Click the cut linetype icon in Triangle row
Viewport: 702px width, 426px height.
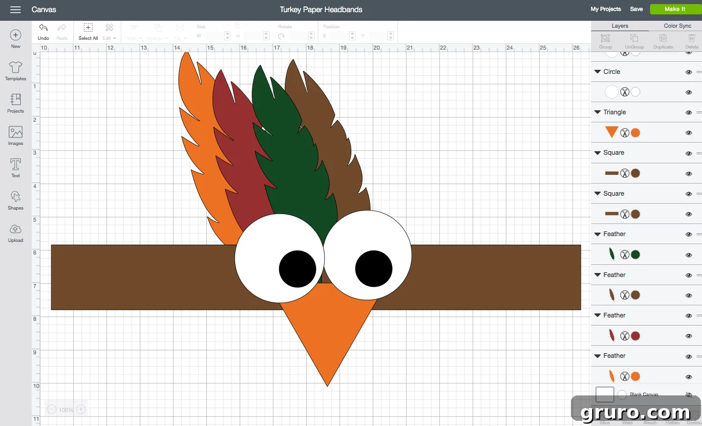625,133
